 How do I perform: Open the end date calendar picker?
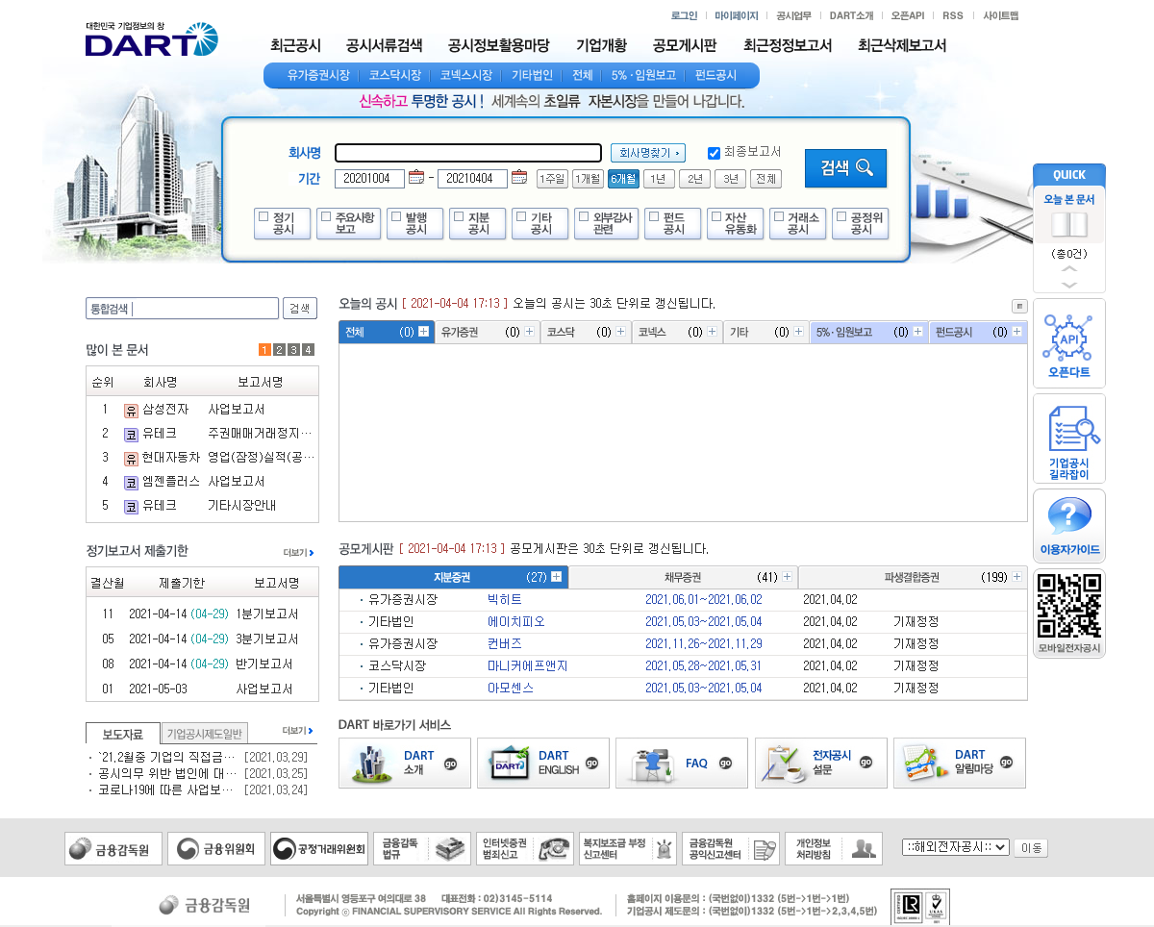pos(519,177)
